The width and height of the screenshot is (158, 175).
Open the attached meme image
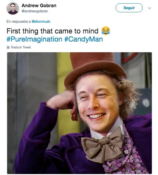[79, 113]
